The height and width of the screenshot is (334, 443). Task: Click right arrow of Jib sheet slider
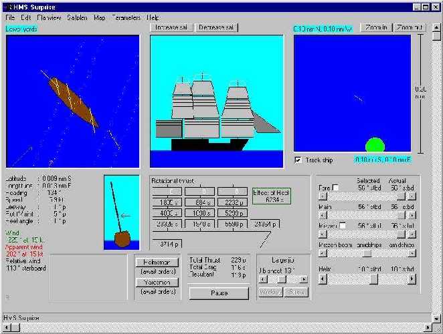coord(304,279)
